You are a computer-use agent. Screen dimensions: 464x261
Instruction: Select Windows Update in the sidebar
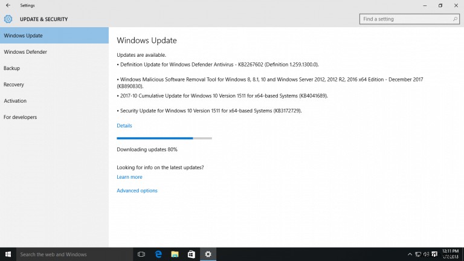tap(54, 36)
